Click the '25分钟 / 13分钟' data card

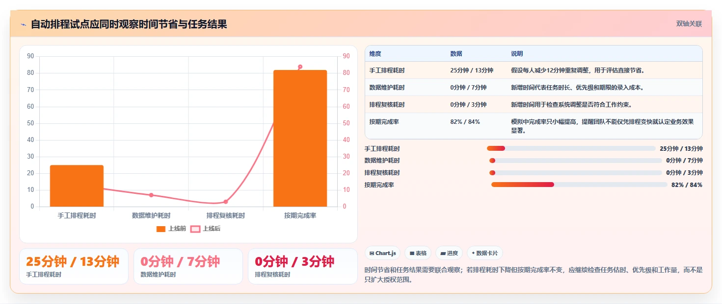(74, 266)
